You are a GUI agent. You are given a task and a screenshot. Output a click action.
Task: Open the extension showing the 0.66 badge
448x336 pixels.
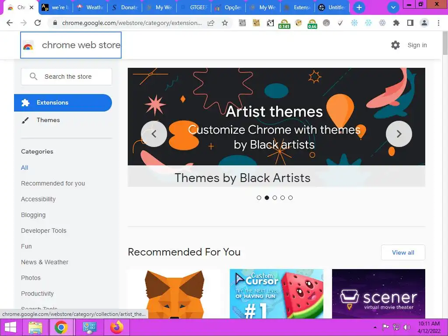click(312, 24)
